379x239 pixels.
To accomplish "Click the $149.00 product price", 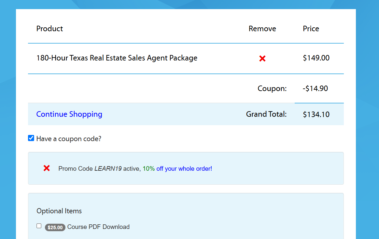I will point(316,58).
